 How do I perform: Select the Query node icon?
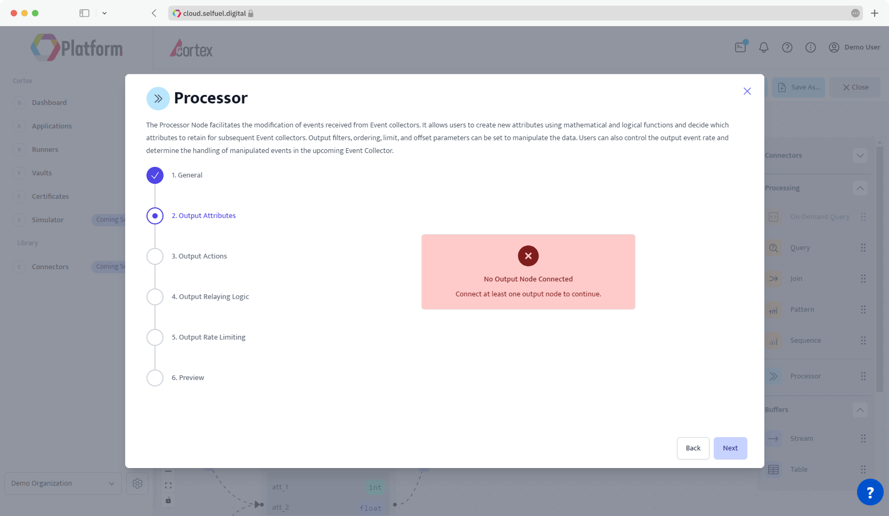773,248
